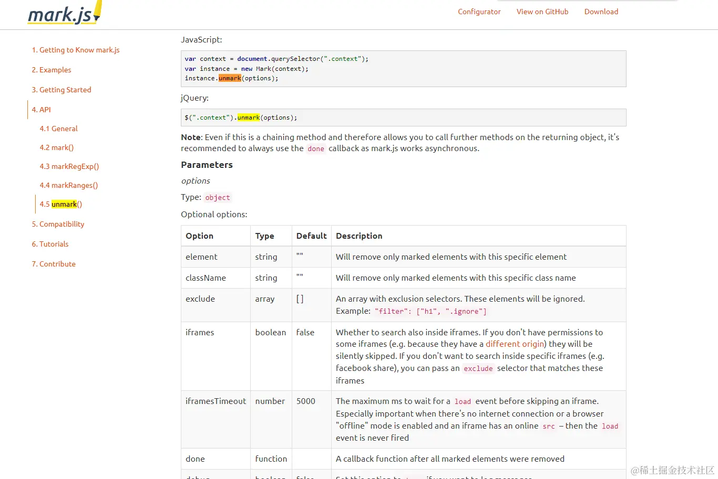Click the 'JavaScript:' label above code block
The height and width of the screenshot is (479, 718).
(201, 40)
